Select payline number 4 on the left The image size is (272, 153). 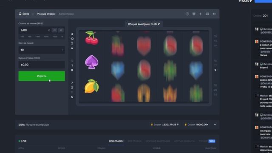(x=72, y=34)
